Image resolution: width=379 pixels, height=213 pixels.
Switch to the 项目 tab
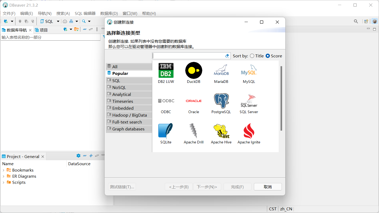click(41, 30)
